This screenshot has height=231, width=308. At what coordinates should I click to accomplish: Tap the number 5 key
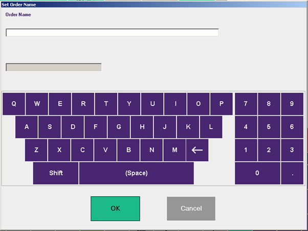269,127
